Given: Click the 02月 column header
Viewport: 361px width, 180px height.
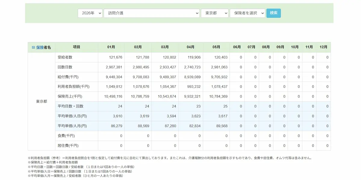Looking at the screenshot, I should click(138, 47).
